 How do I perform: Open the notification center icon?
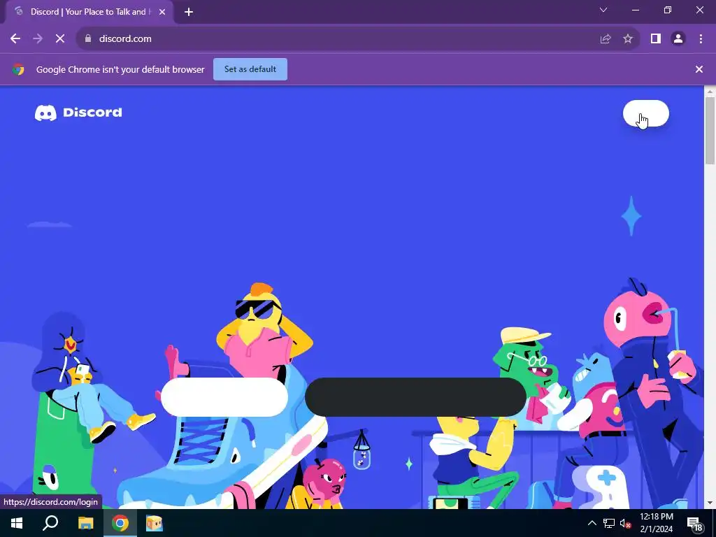pos(694,523)
